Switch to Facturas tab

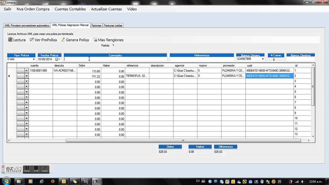point(96,25)
